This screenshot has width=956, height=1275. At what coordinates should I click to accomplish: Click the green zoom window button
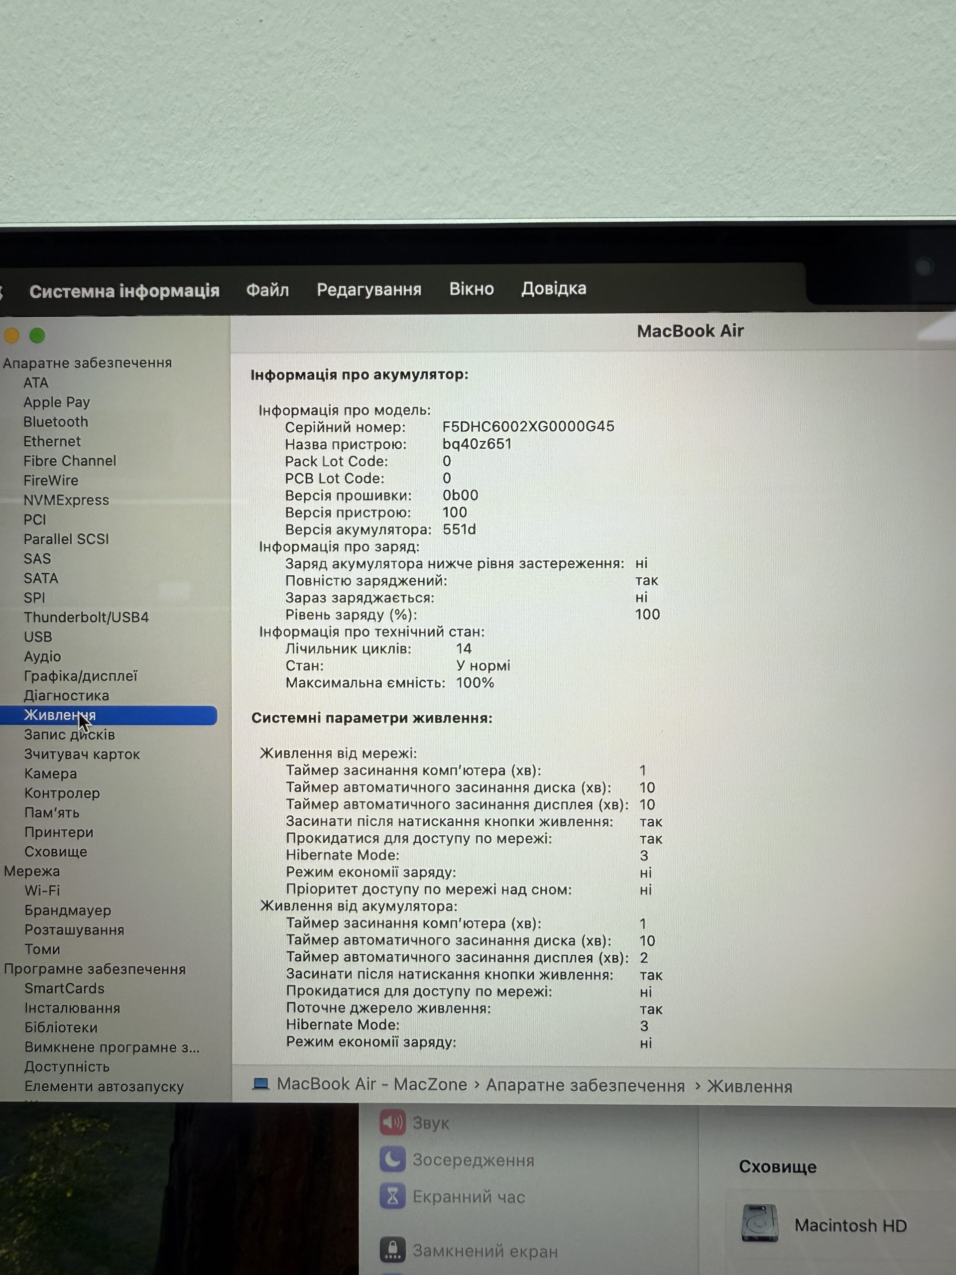[37, 336]
